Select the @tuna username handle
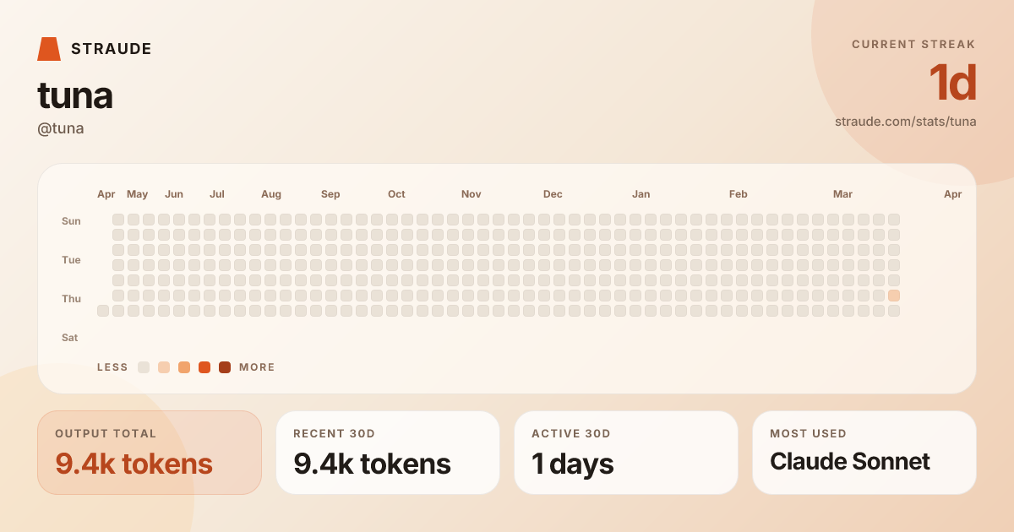Screen dimensions: 1014x532 61,128
